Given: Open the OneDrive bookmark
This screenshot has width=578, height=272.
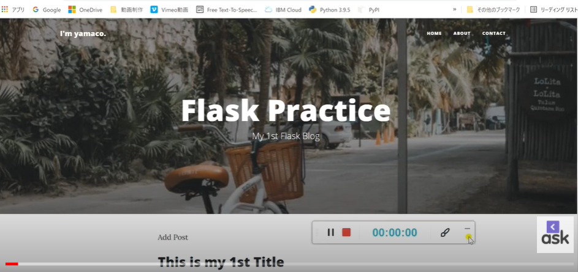Looking at the screenshot, I should [x=85, y=10].
